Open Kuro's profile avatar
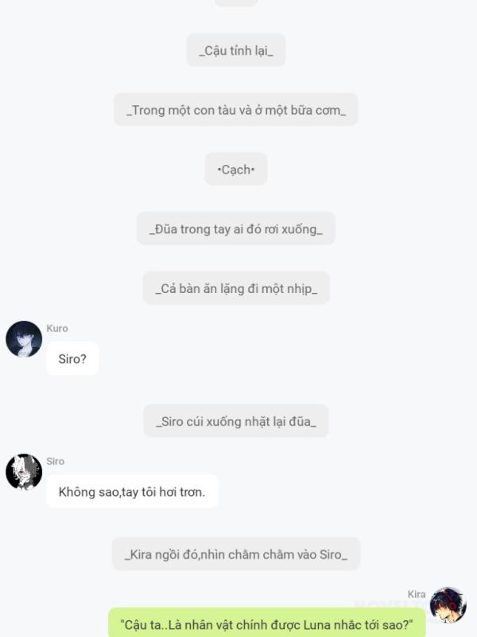Image resolution: width=477 pixels, height=637 pixels. tap(24, 339)
